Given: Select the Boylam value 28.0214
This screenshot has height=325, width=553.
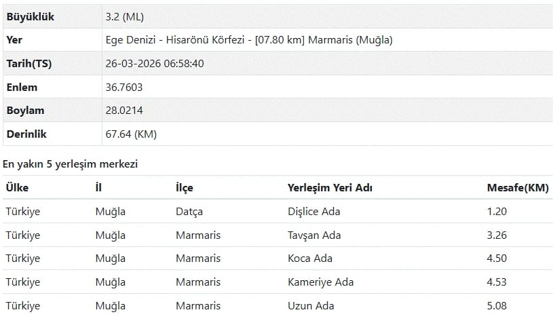Looking at the screenshot, I should click(x=123, y=111).
